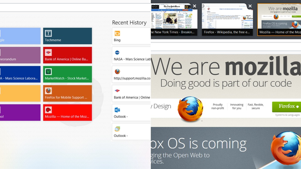Switch to the New York Times tab
The image size is (301, 169).
(174, 19)
